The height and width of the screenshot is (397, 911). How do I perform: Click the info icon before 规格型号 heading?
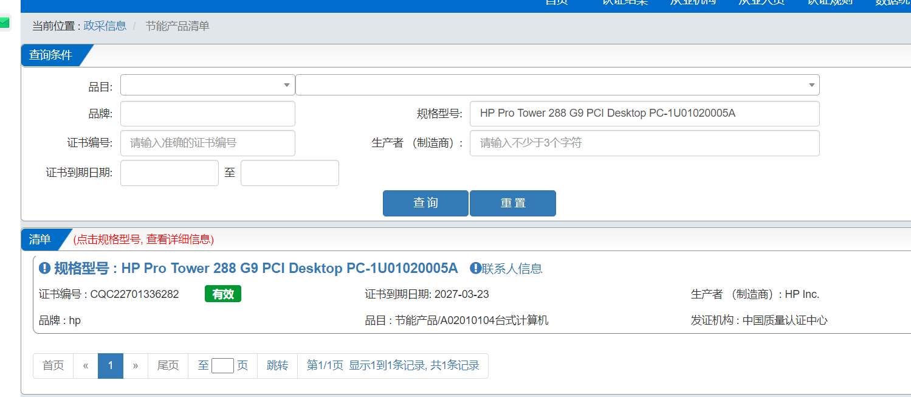[44, 268]
